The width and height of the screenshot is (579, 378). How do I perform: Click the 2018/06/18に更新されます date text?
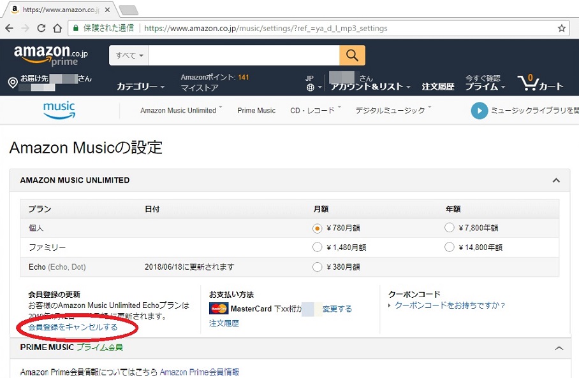(x=189, y=267)
